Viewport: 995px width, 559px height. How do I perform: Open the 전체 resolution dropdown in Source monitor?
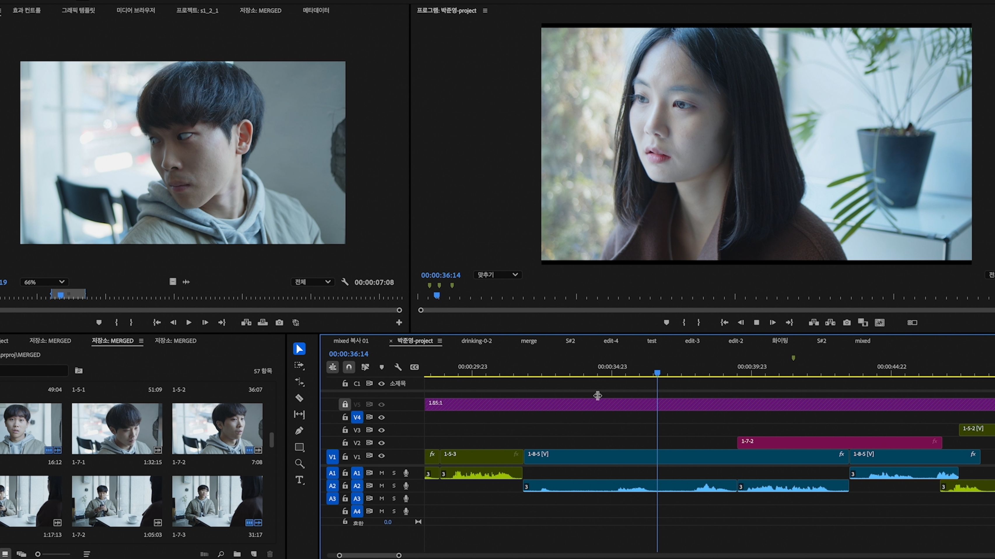pyautogui.click(x=313, y=282)
